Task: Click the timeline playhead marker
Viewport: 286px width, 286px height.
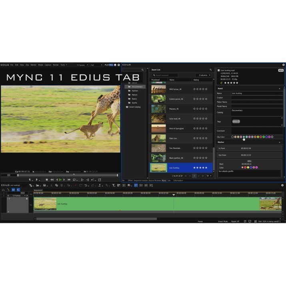Action: [x=174, y=195]
